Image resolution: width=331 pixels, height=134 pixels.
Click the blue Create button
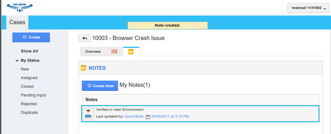click(31, 37)
